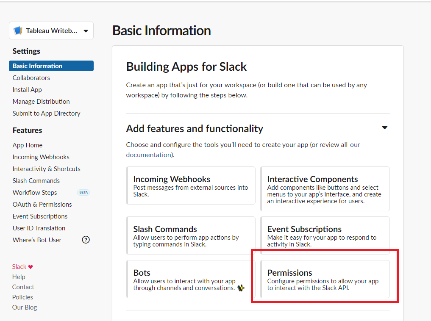Open App Home feature page
431x321 pixels.
(28, 145)
